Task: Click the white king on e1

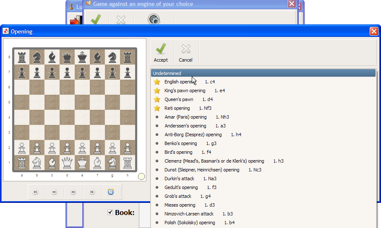Action: click(x=82, y=163)
